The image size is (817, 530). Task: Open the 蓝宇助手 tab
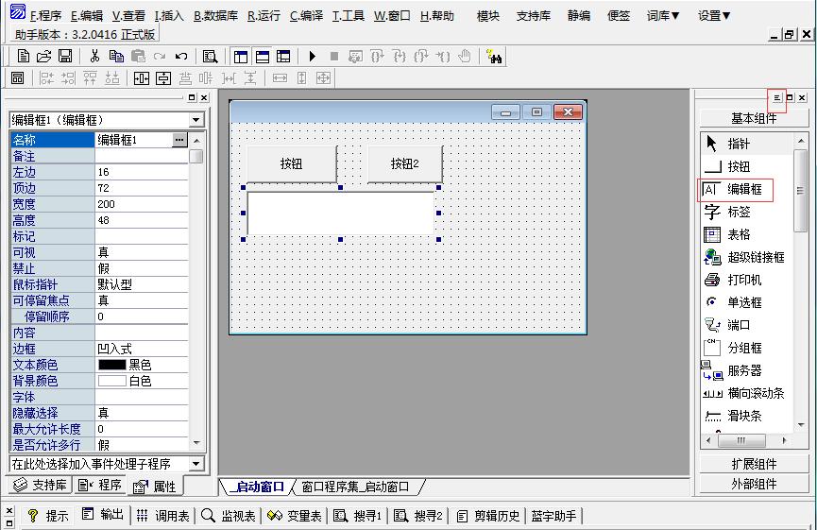click(553, 516)
